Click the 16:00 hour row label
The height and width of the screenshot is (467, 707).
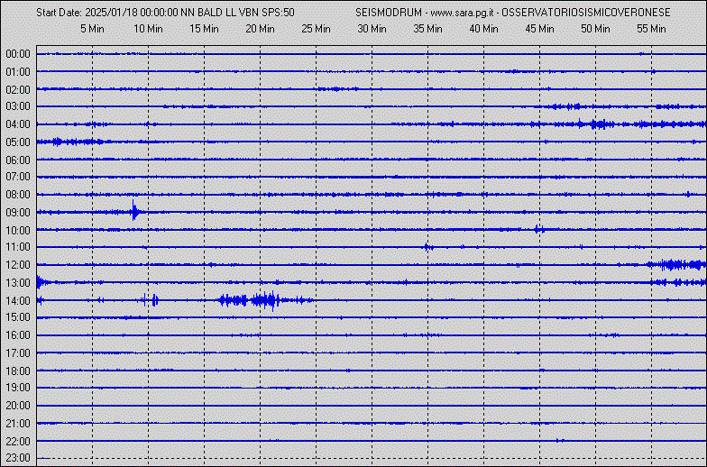click(18, 335)
